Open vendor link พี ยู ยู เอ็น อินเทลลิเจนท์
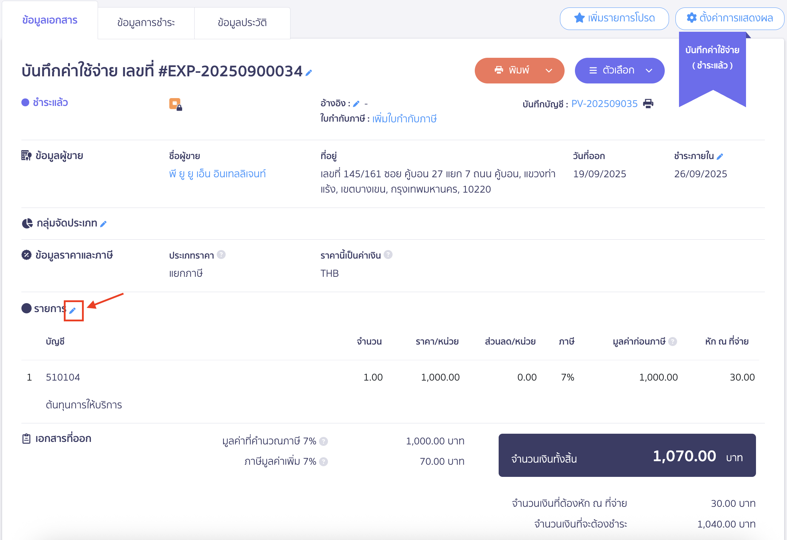Viewport: 787px width, 540px height. tap(218, 174)
